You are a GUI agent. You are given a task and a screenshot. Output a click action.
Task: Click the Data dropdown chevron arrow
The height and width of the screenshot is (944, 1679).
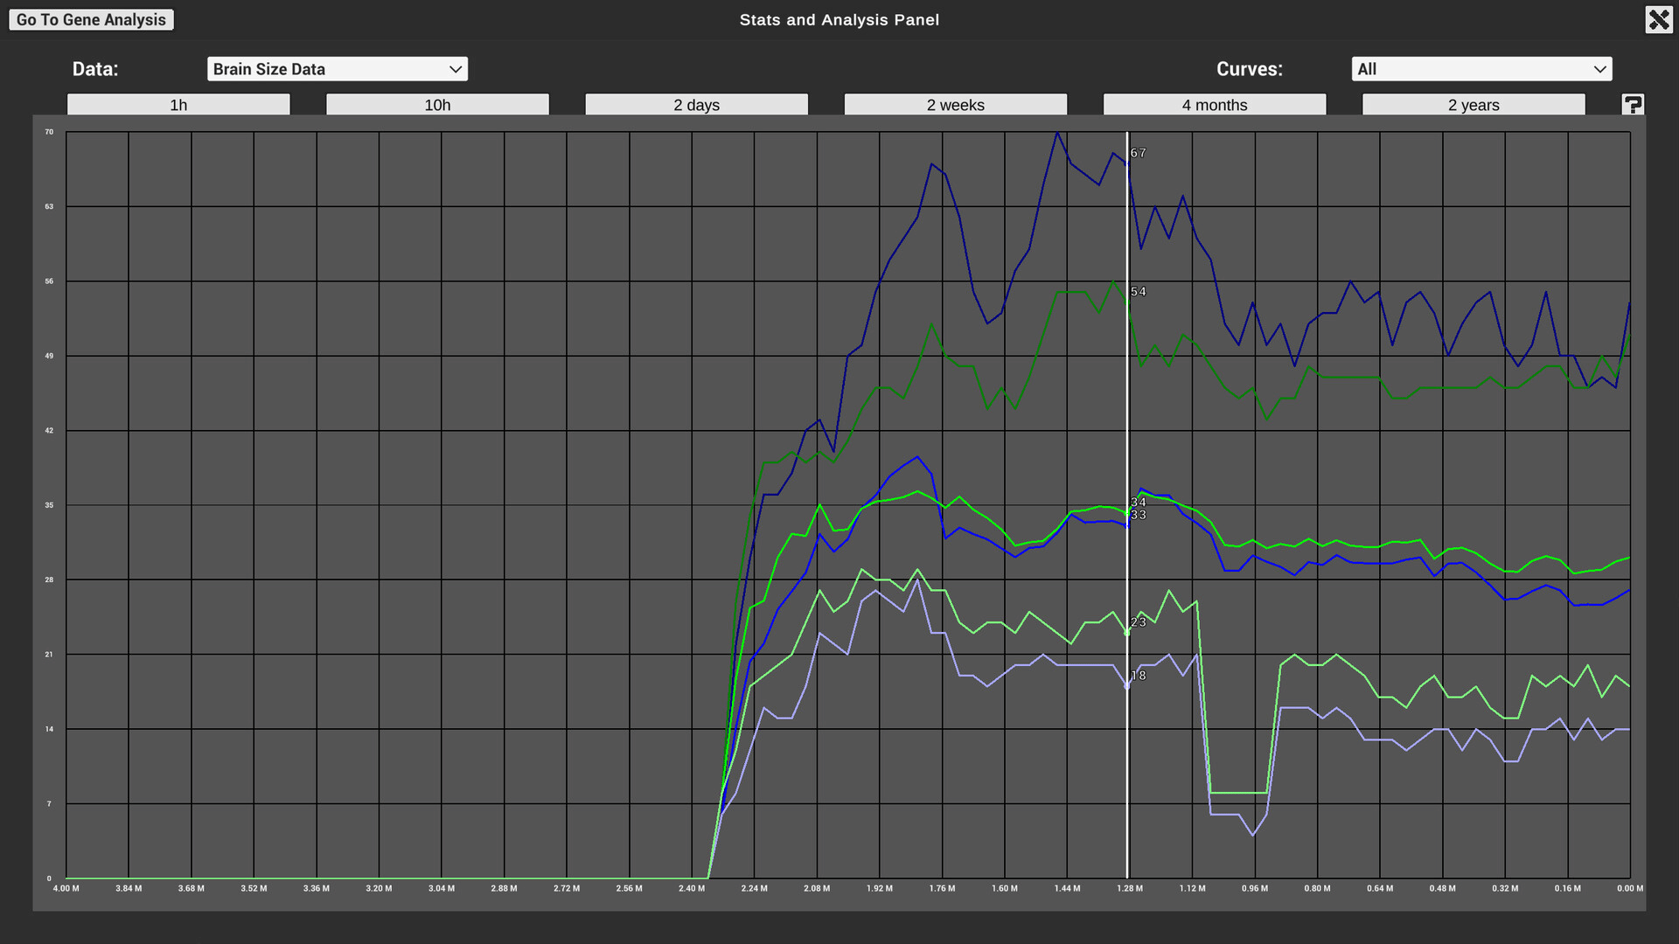[455, 69]
